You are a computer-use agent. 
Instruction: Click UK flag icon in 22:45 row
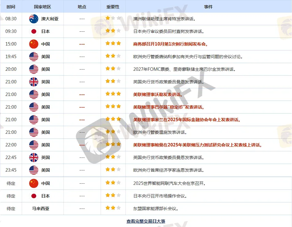click(34, 157)
